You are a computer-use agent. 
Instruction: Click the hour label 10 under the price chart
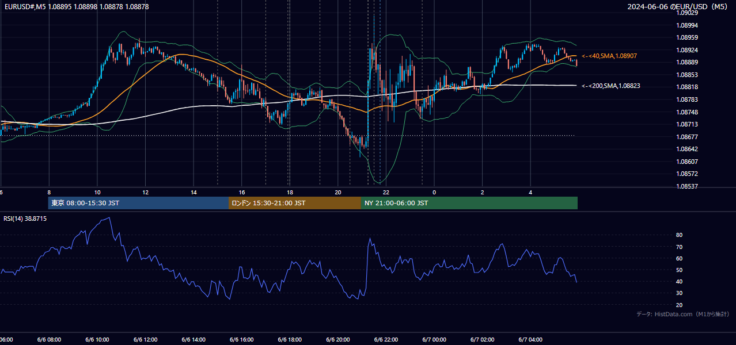[97, 192]
